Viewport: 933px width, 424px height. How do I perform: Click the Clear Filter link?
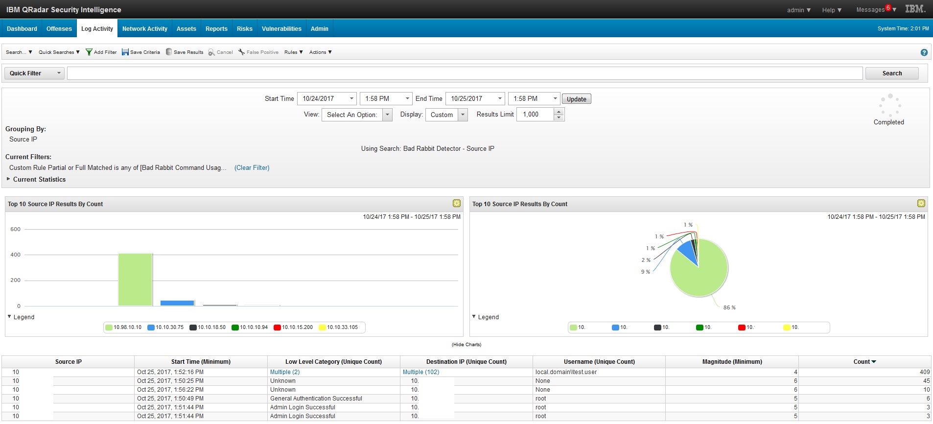pos(252,168)
